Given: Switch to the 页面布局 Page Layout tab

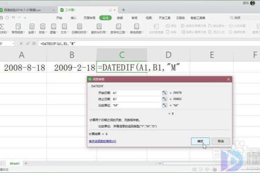Looking at the screenshot, I should click(89, 18).
